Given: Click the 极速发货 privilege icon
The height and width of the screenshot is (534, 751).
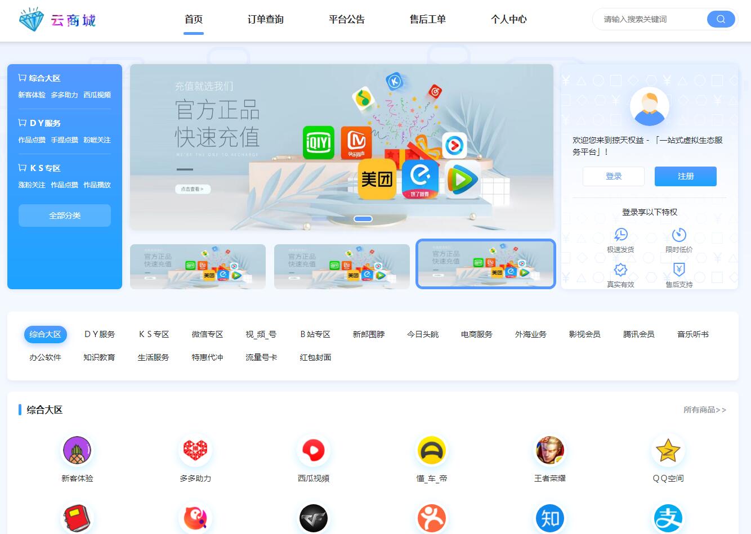Looking at the screenshot, I should pos(620,235).
